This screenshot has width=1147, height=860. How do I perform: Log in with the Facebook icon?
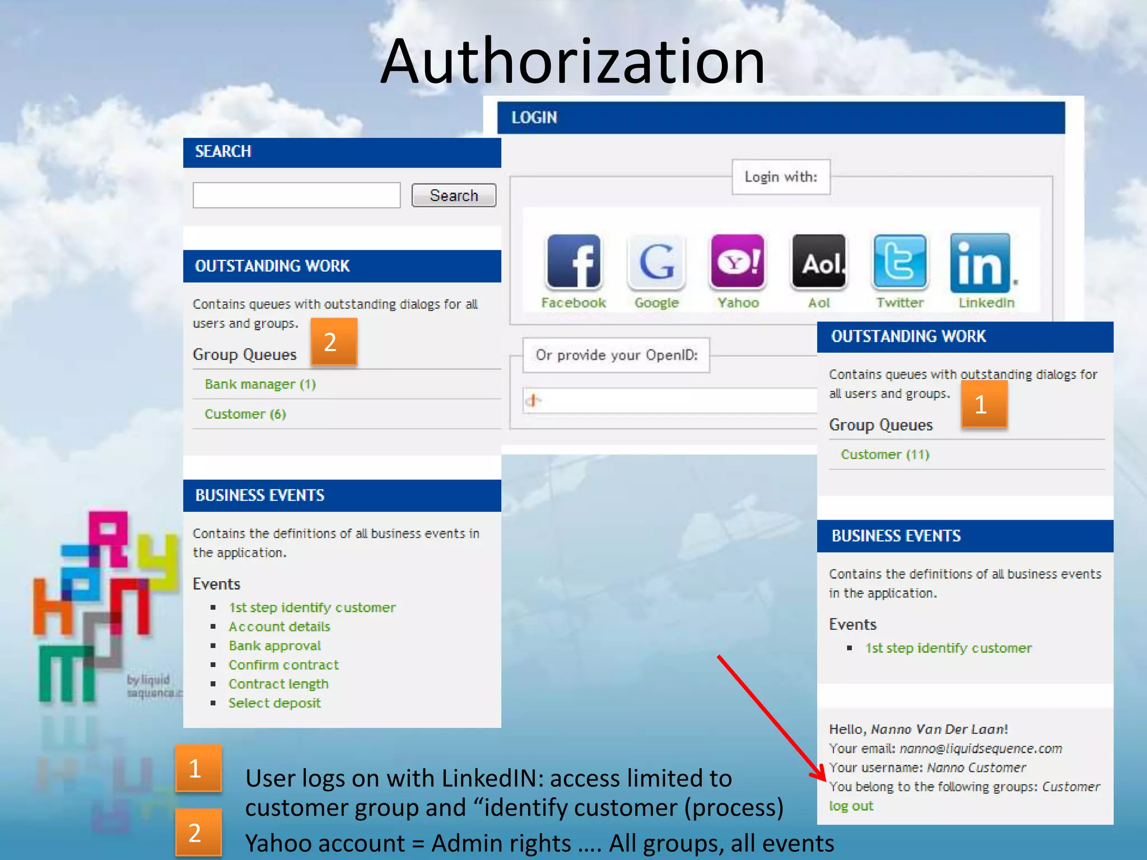pos(573,261)
